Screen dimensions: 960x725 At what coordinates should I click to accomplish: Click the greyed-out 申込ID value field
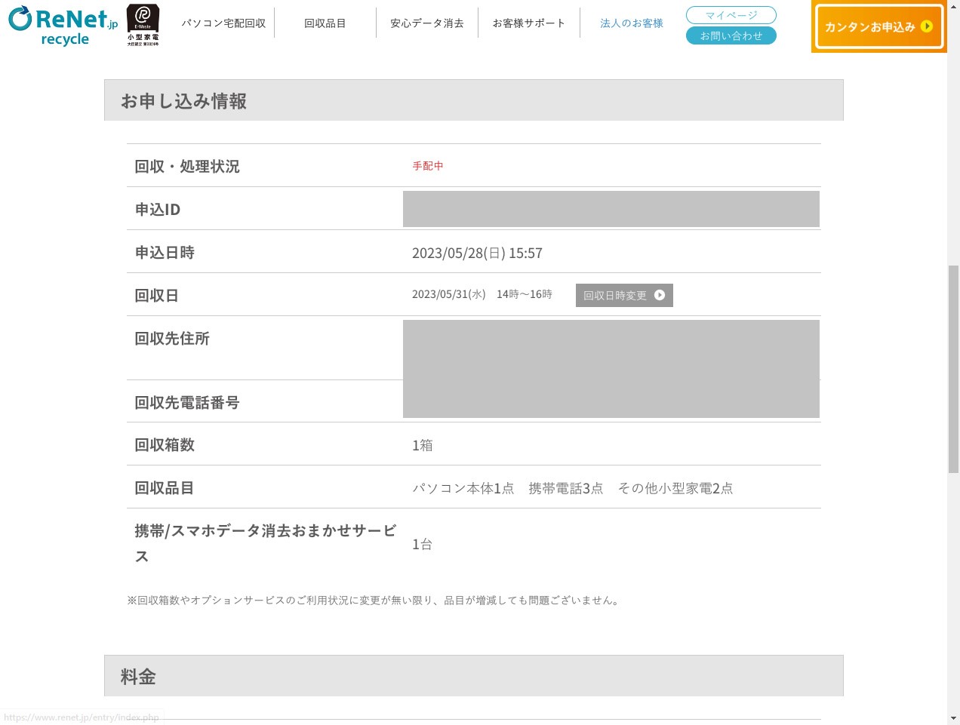[x=611, y=209]
